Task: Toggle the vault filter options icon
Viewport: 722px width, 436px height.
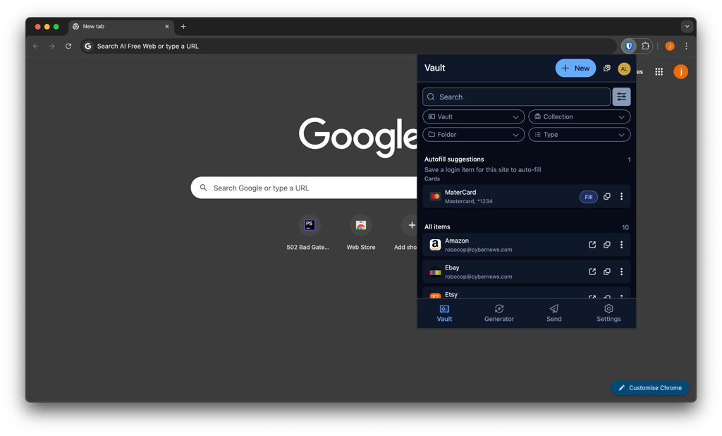Action: [621, 97]
